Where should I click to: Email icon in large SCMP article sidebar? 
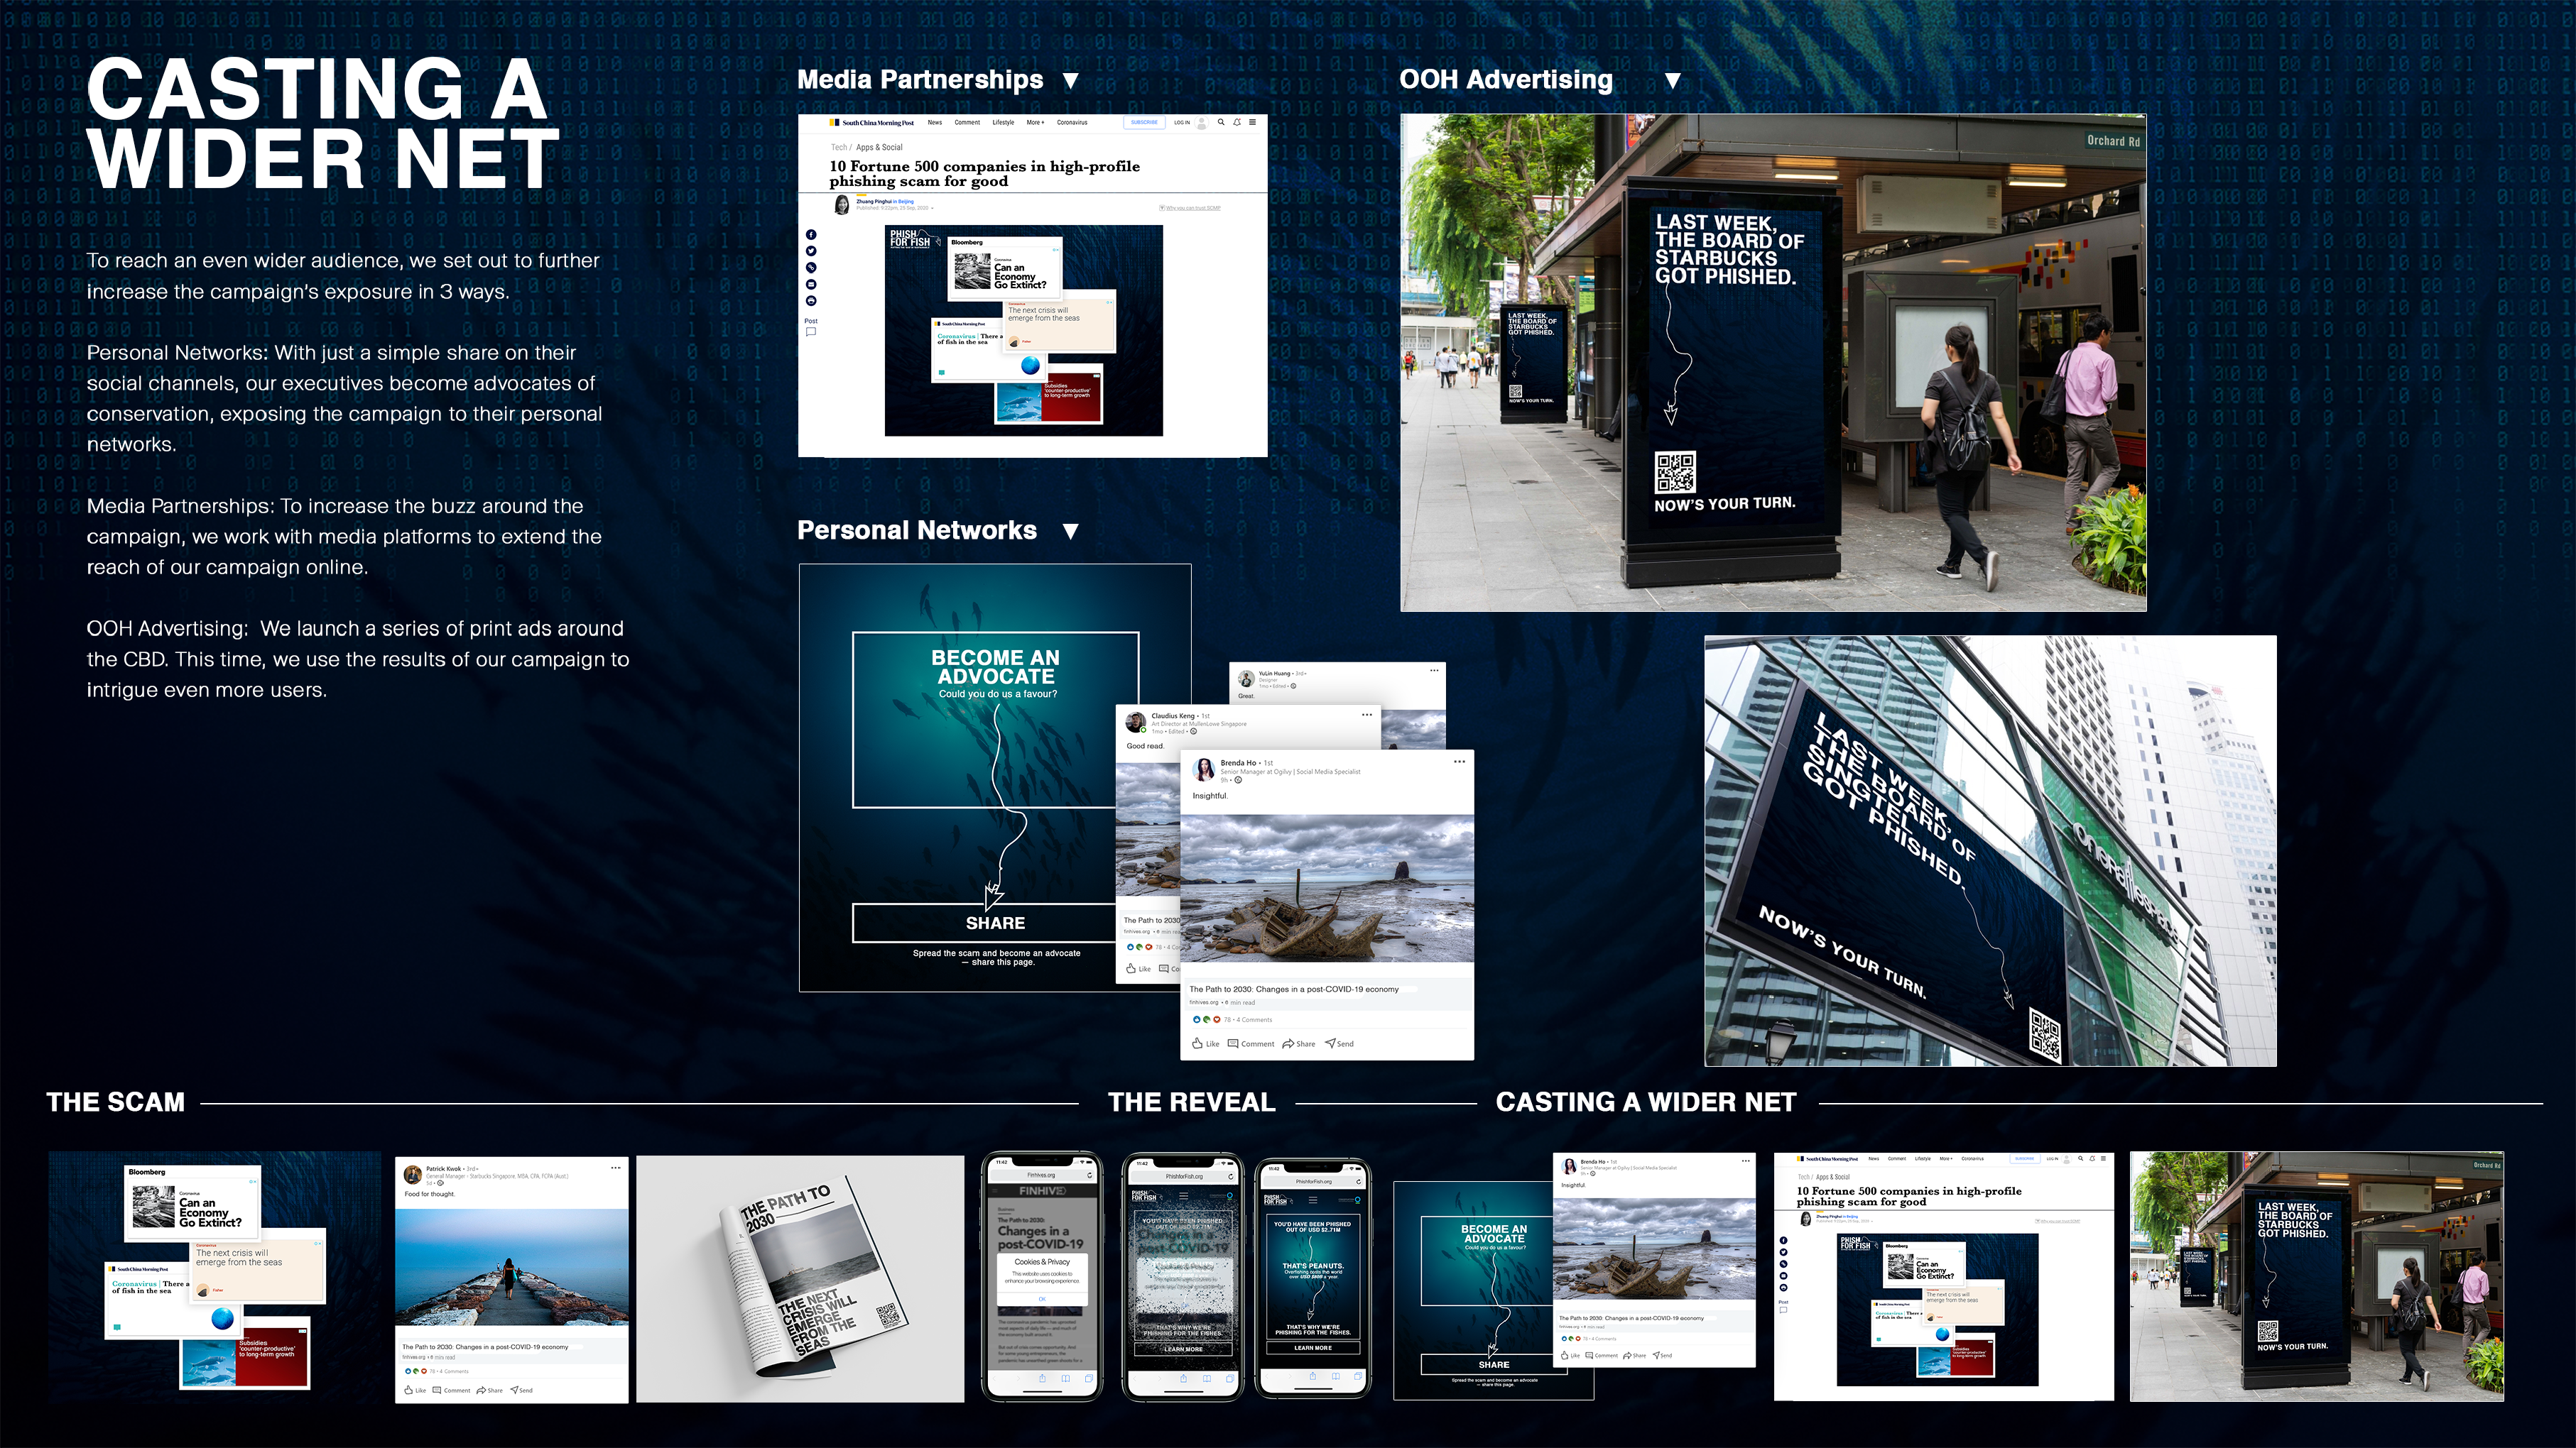[811, 285]
